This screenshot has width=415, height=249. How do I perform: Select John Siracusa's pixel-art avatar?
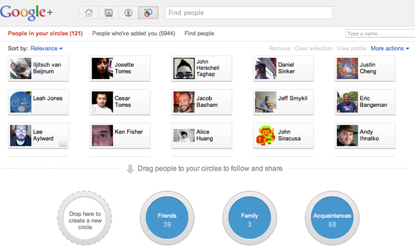pos(266,136)
